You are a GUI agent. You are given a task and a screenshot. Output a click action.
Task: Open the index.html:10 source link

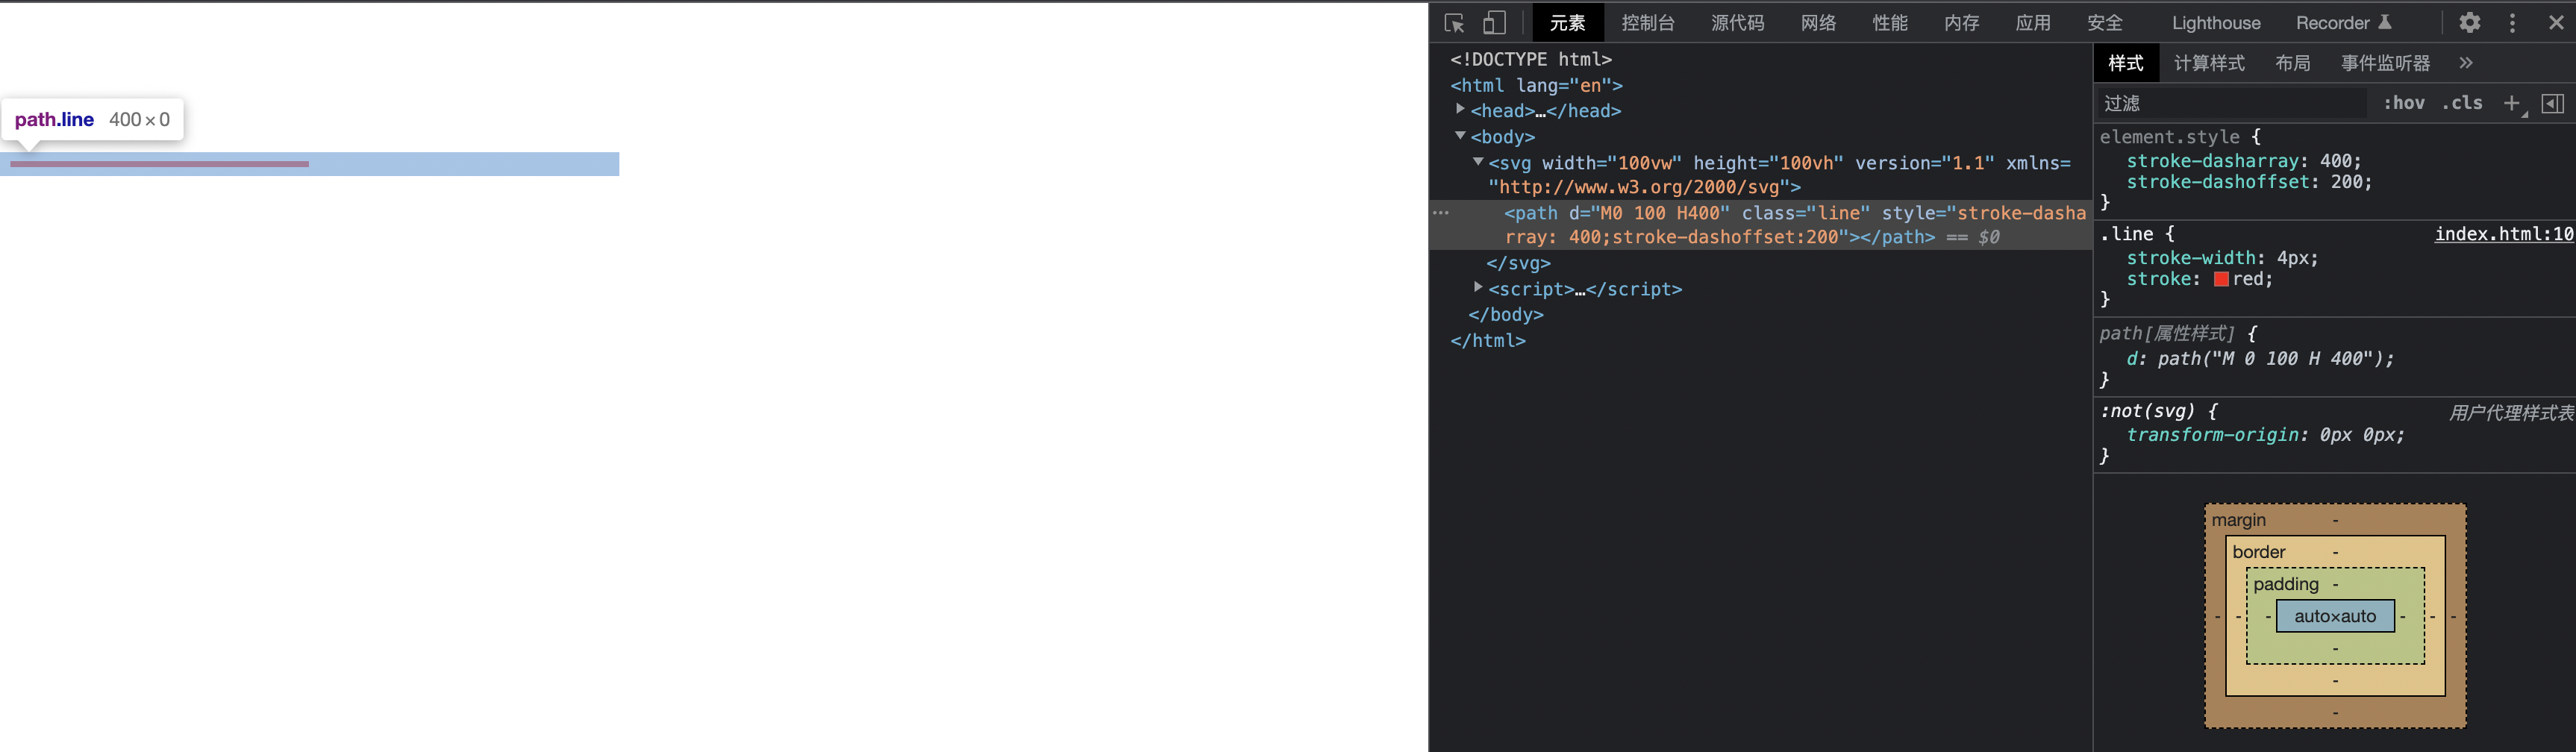[2503, 234]
